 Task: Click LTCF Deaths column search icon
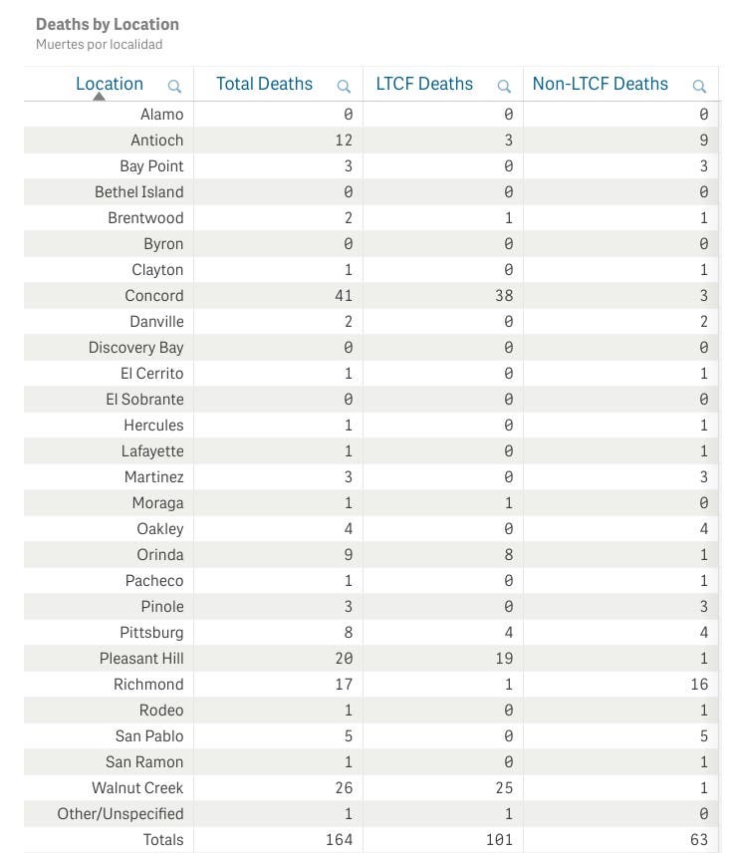[504, 86]
